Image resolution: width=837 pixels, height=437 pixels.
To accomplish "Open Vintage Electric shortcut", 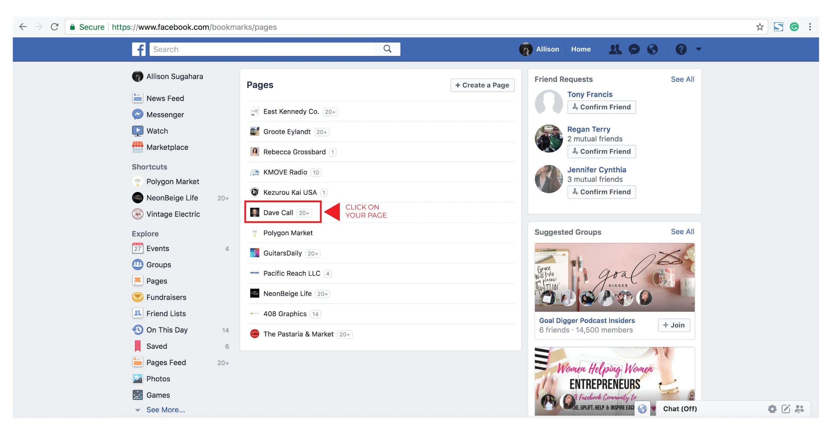I will [x=166, y=214].
